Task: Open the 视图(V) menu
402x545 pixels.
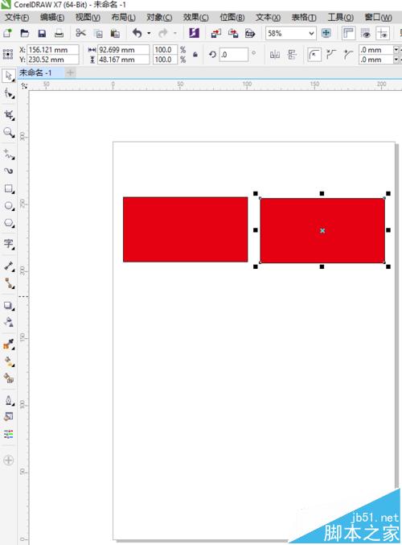Action: [x=88, y=18]
